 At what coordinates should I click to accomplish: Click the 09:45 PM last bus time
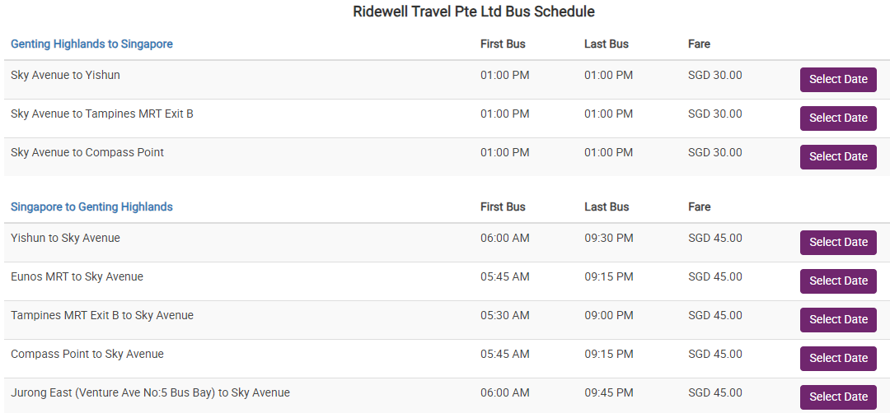coord(609,392)
